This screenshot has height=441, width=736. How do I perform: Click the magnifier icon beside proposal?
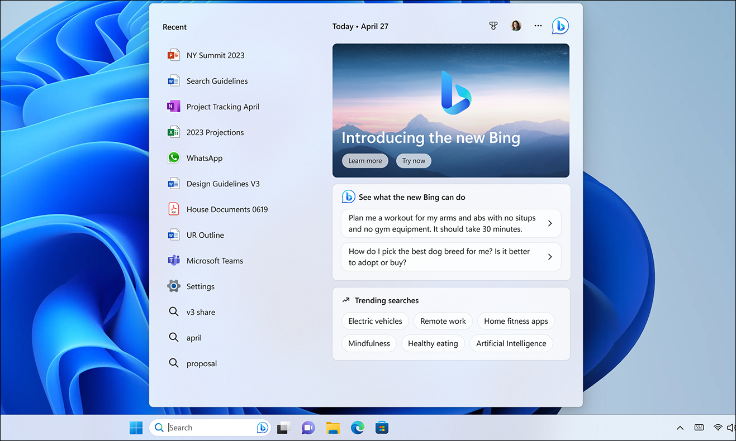pyautogui.click(x=174, y=363)
